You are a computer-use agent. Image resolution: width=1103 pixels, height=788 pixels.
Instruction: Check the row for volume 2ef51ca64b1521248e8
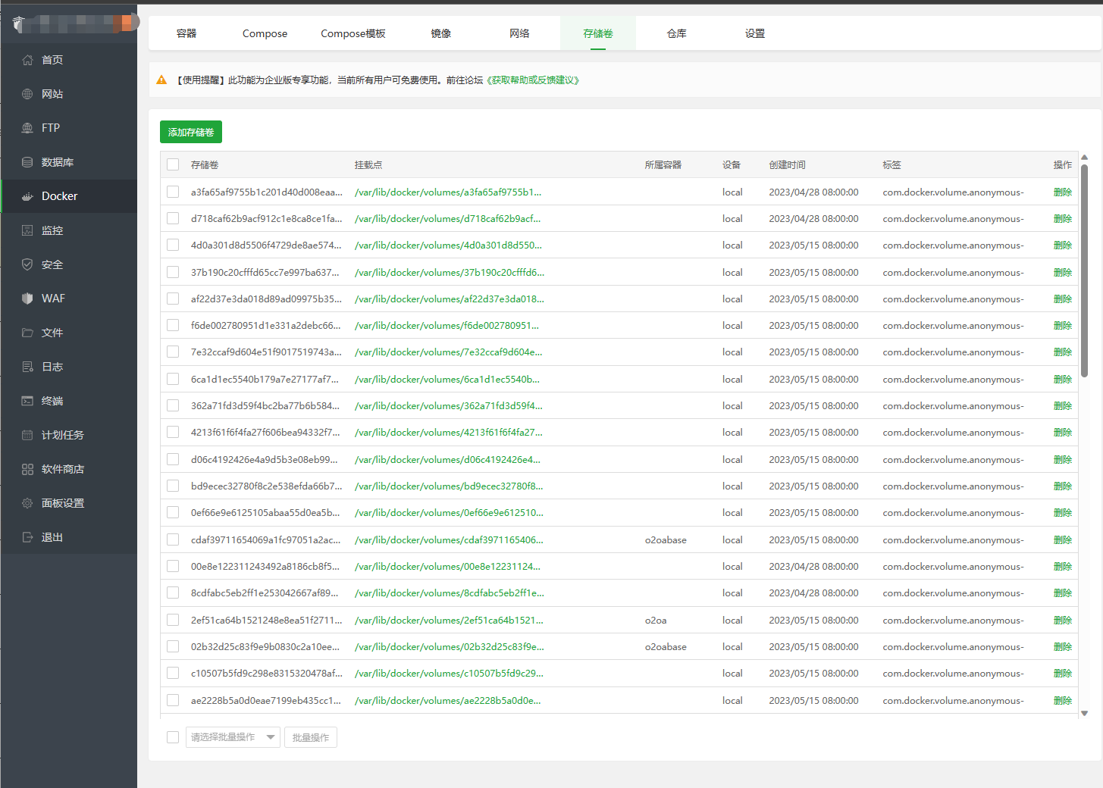[x=173, y=620]
